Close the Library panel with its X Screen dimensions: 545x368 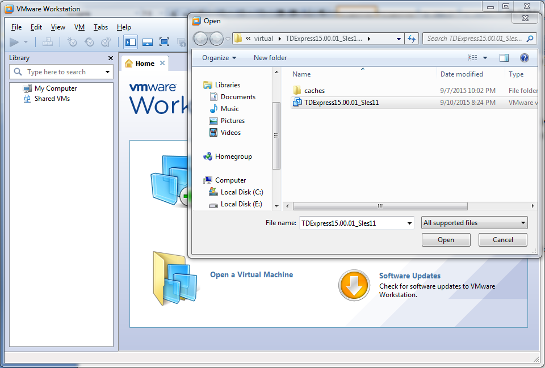pyautogui.click(x=111, y=58)
